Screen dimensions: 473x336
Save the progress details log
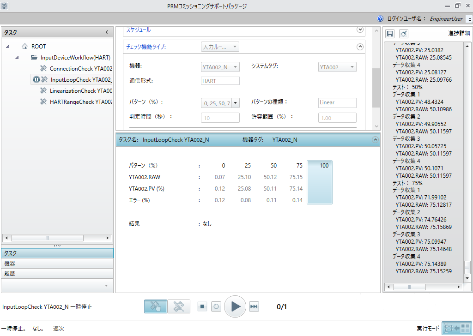click(x=390, y=33)
